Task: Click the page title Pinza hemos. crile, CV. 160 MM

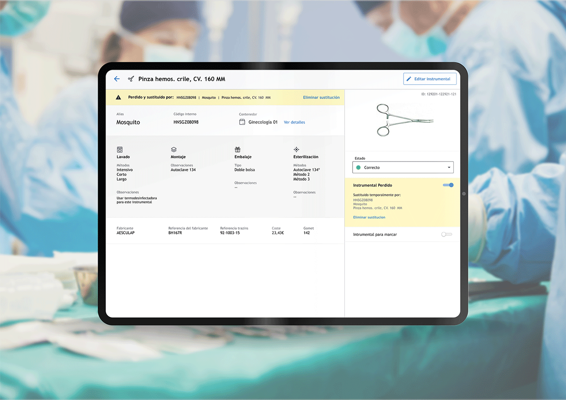Action: (182, 79)
